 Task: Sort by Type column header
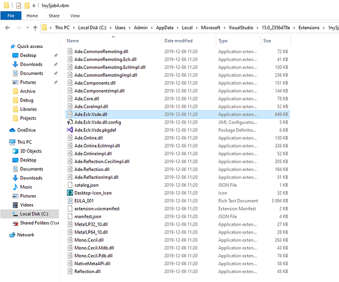pos(223,41)
